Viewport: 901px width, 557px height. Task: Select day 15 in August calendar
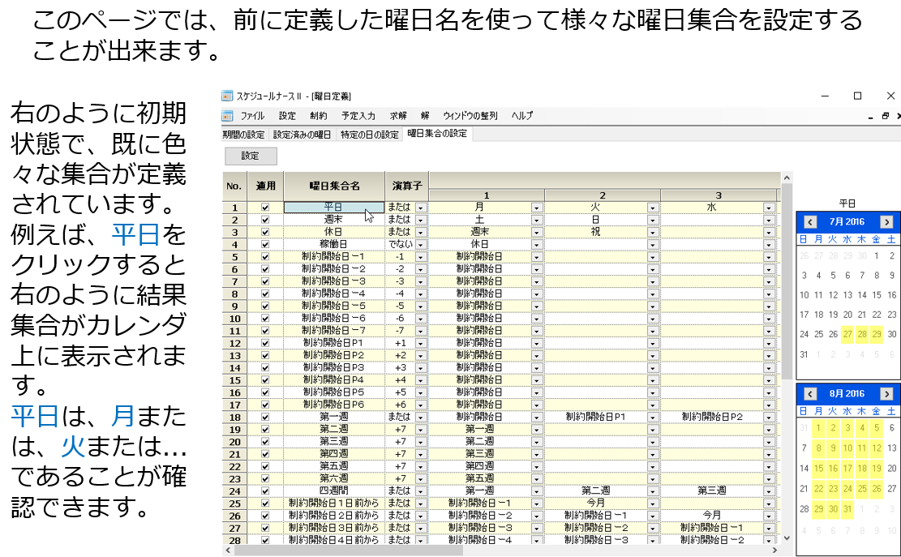(818, 469)
